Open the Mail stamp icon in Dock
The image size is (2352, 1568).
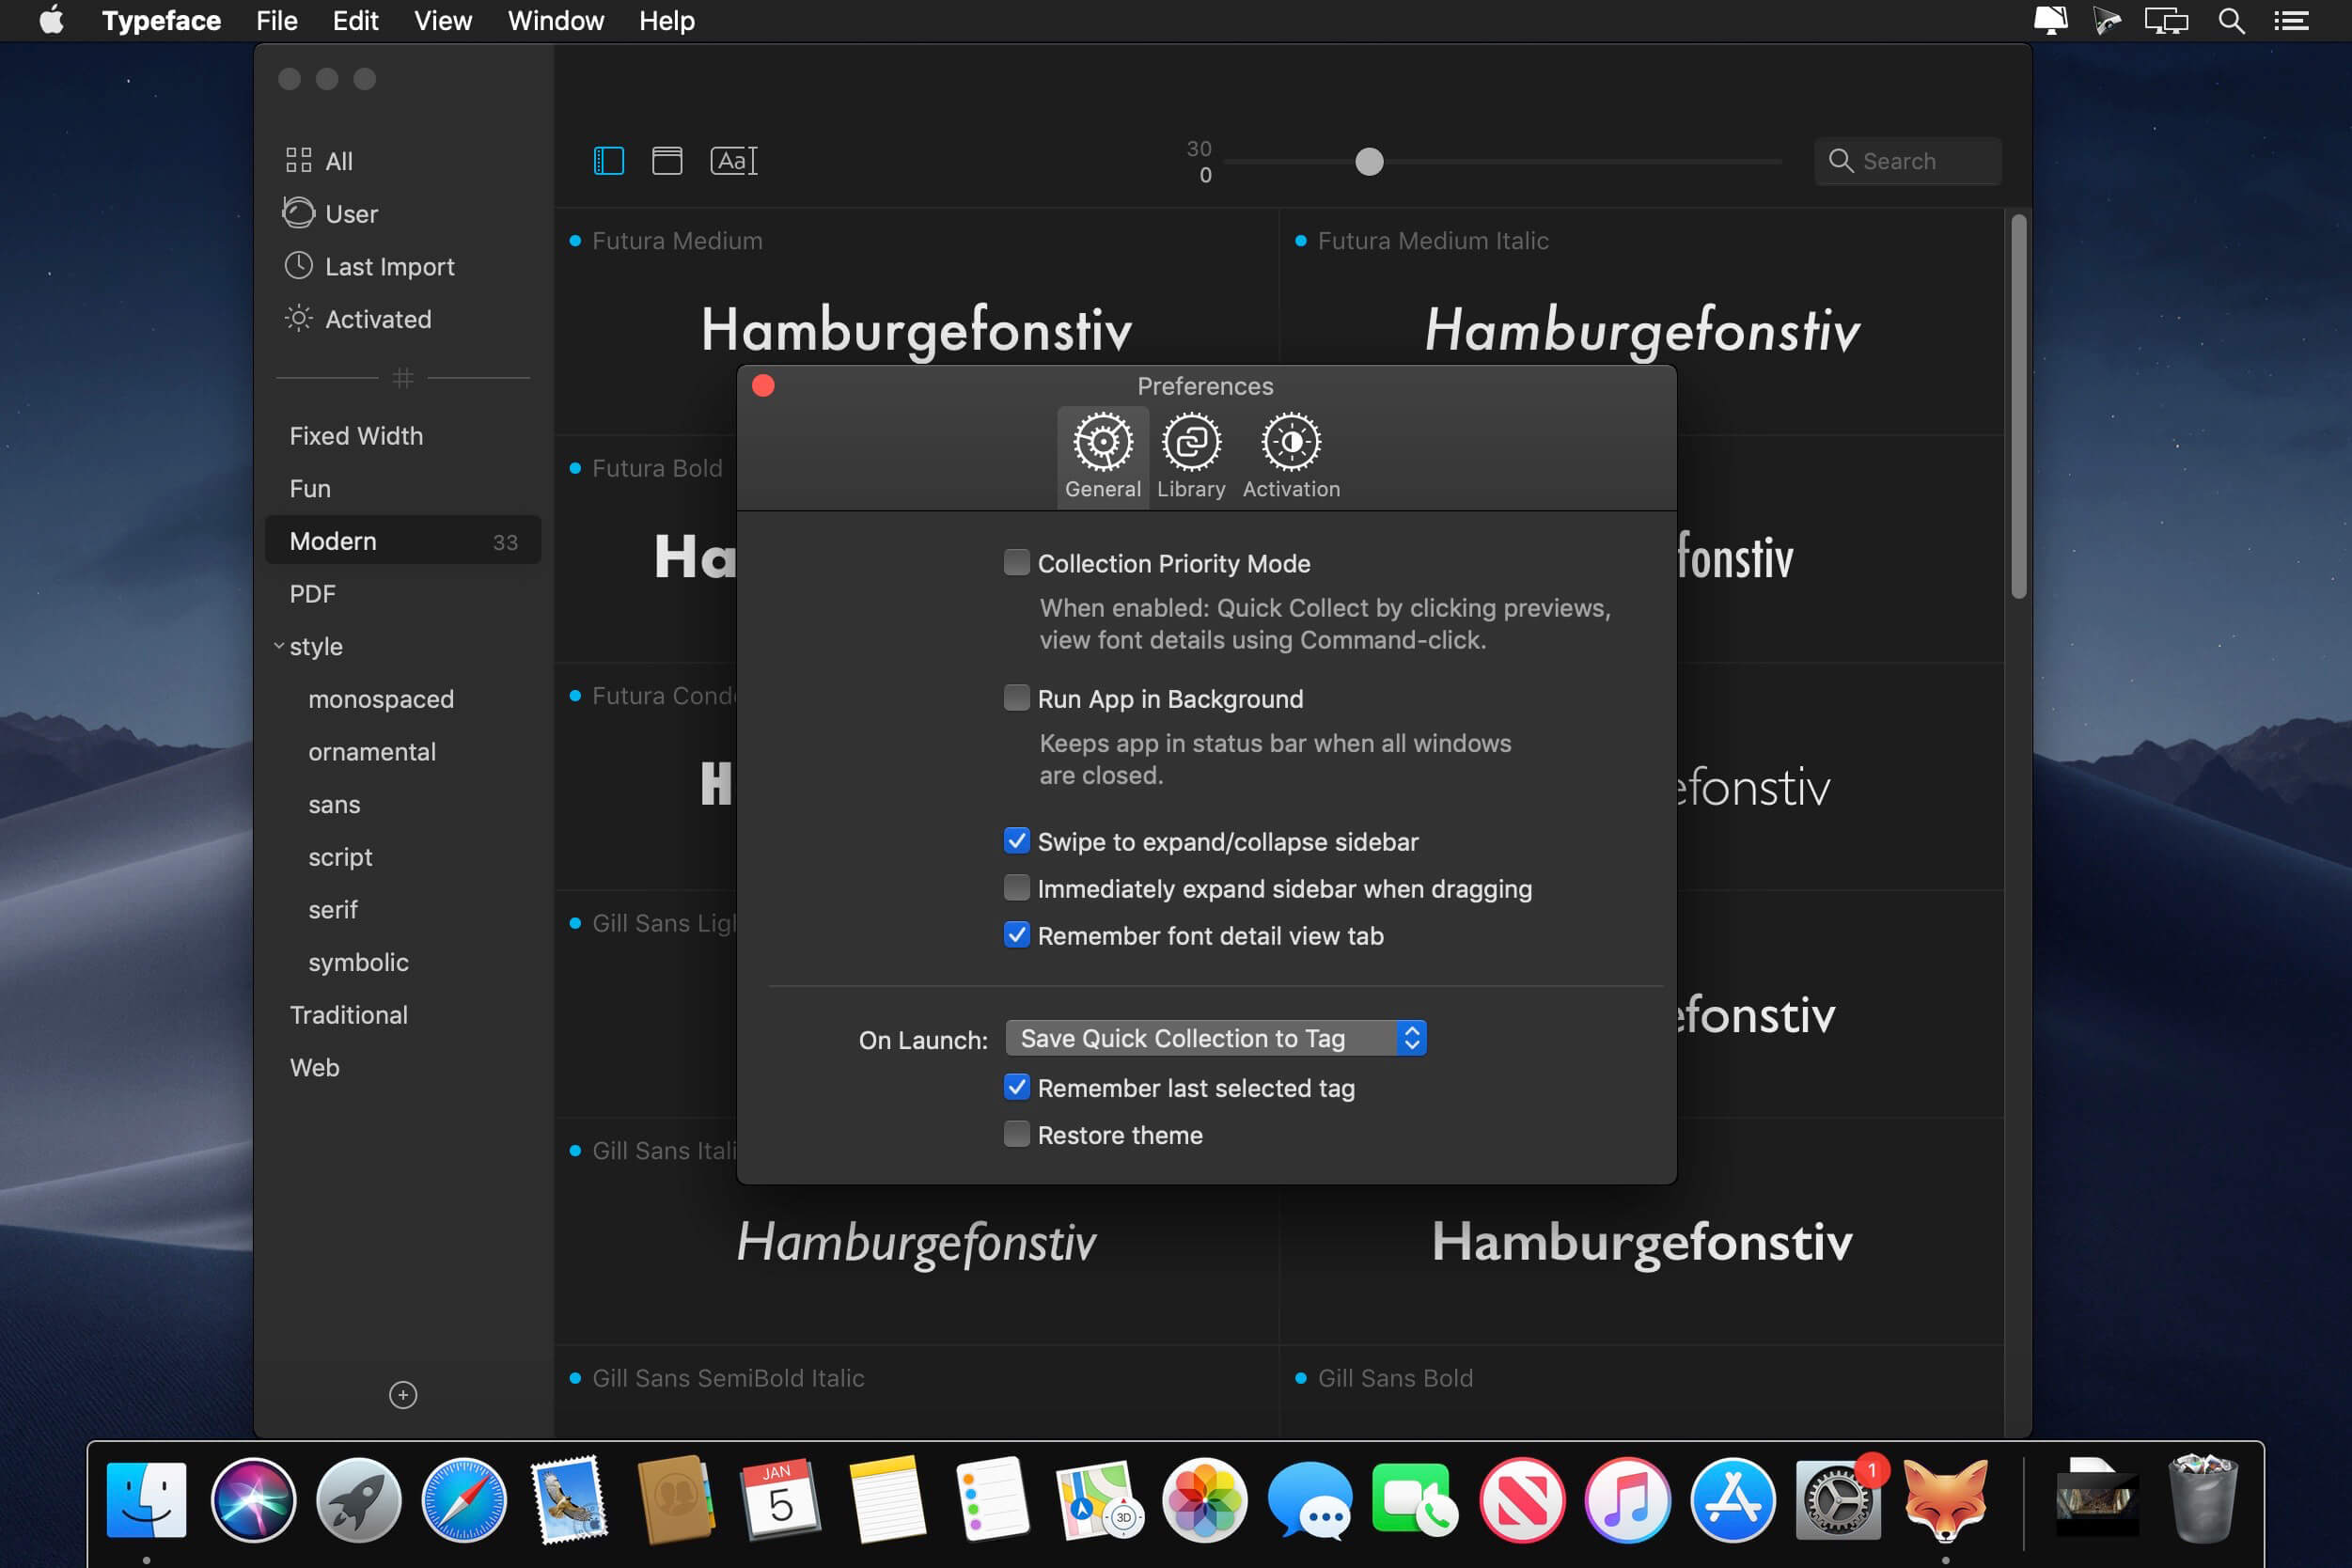(570, 1500)
